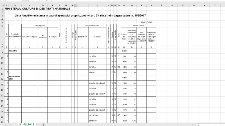Select row 1 header
Viewport: 225px width, 126px height.
point(2,9)
